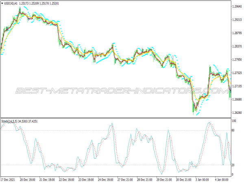
Task: Click the 23 Dec 18:00 time label
Action: coord(86,180)
